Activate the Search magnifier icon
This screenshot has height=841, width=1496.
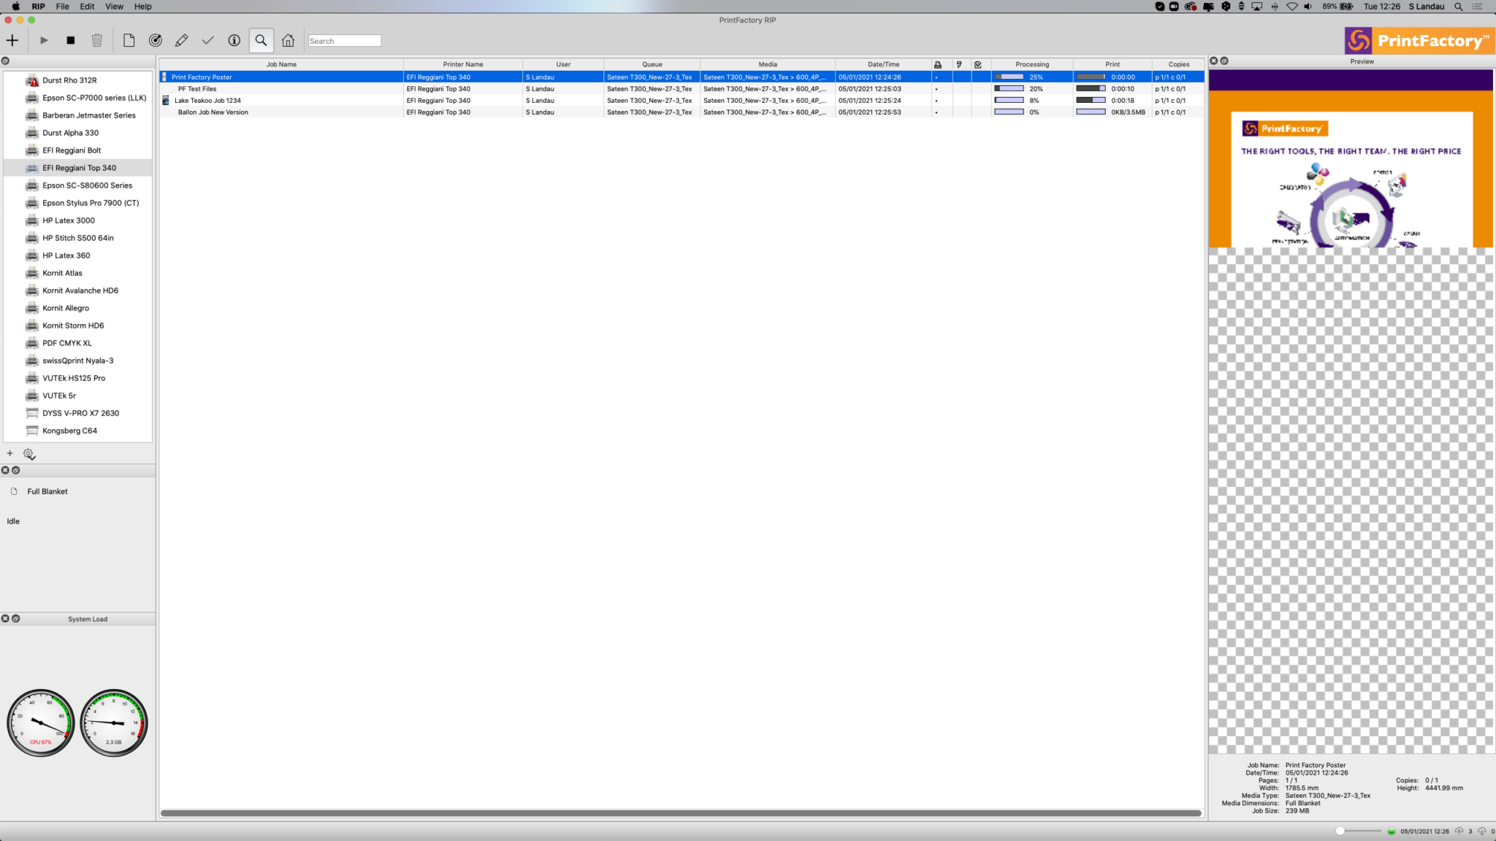pyautogui.click(x=261, y=40)
